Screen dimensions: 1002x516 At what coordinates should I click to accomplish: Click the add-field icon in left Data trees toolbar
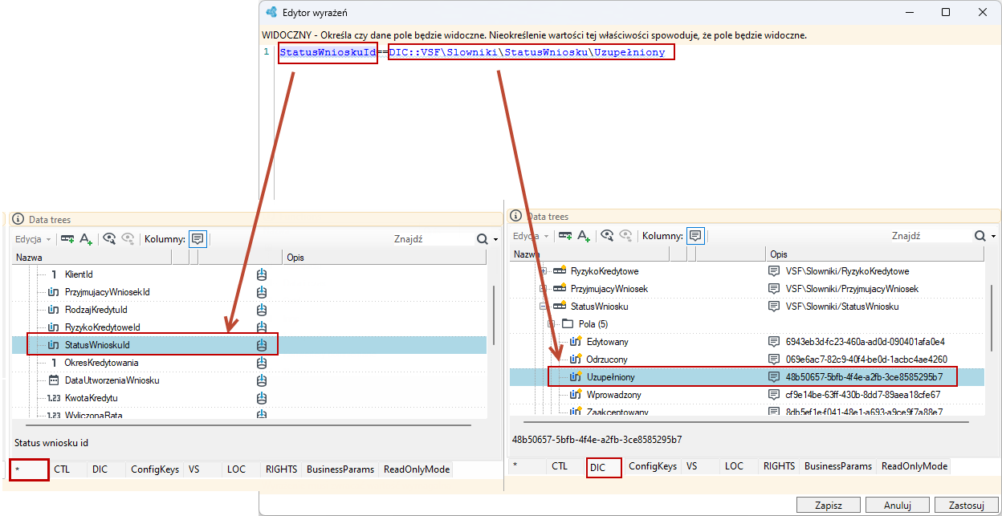[x=68, y=238]
